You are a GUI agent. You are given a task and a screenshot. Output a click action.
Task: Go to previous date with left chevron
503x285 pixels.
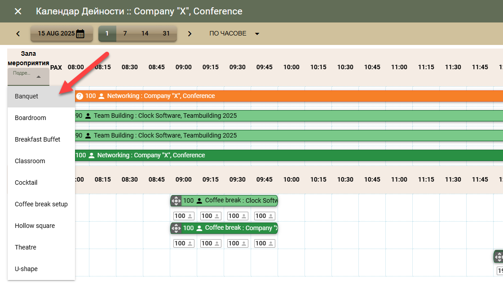click(x=18, y=34)
